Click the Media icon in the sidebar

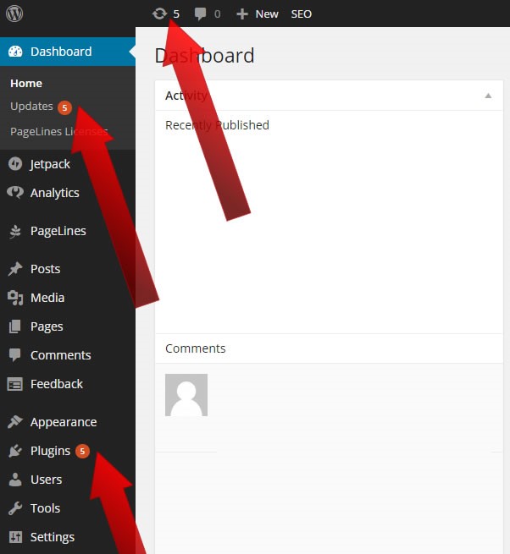(15, 298)
